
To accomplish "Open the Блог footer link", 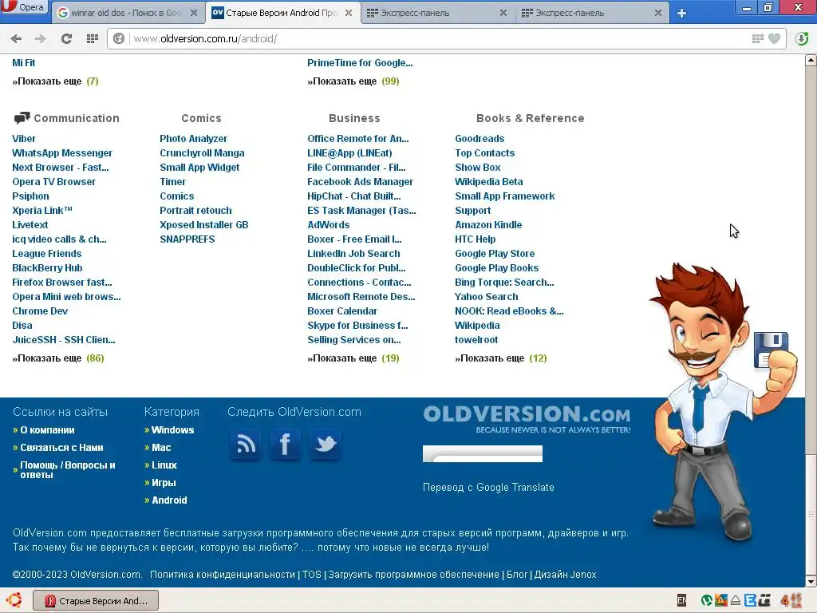I will pyautogui.click(x=517, y=575).
